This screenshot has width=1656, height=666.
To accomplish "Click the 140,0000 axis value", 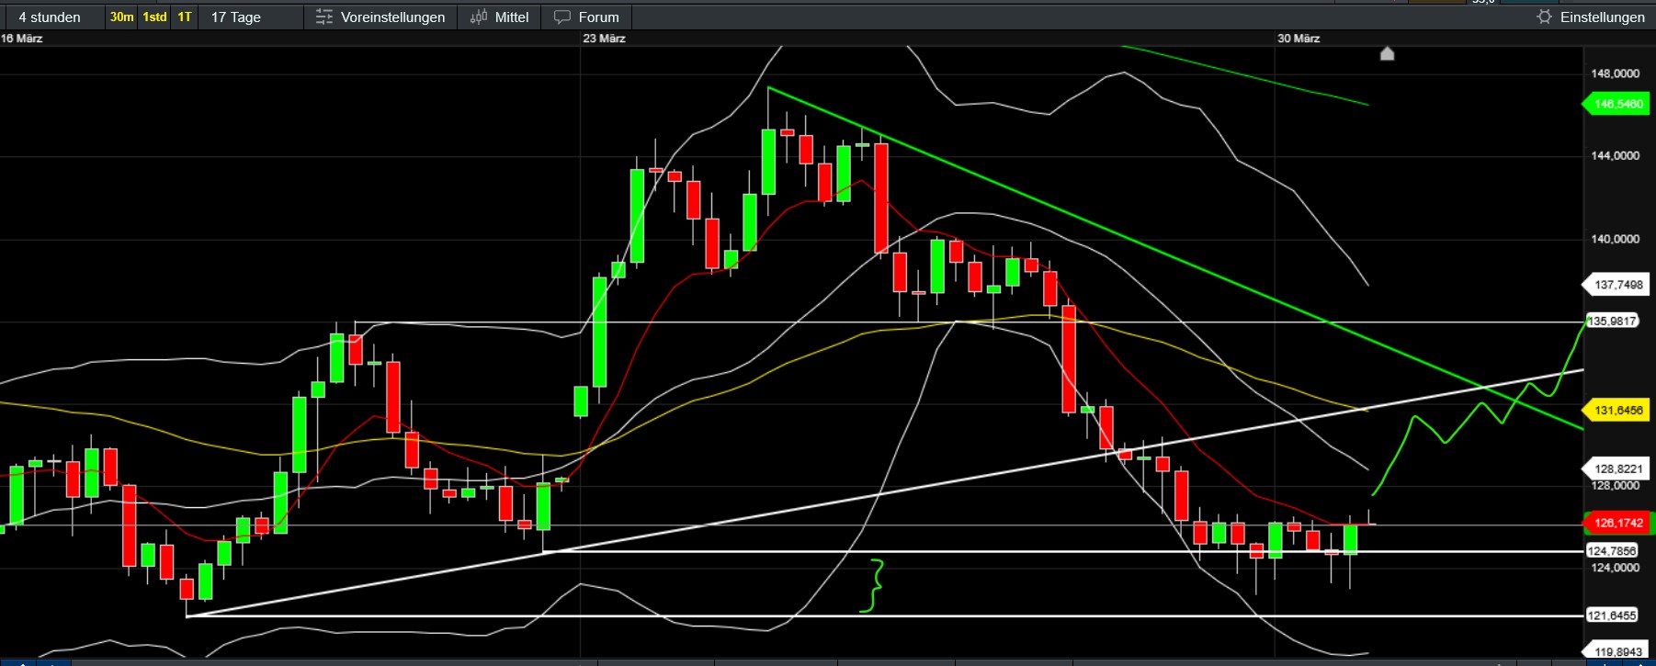I will pos(1616,239).
